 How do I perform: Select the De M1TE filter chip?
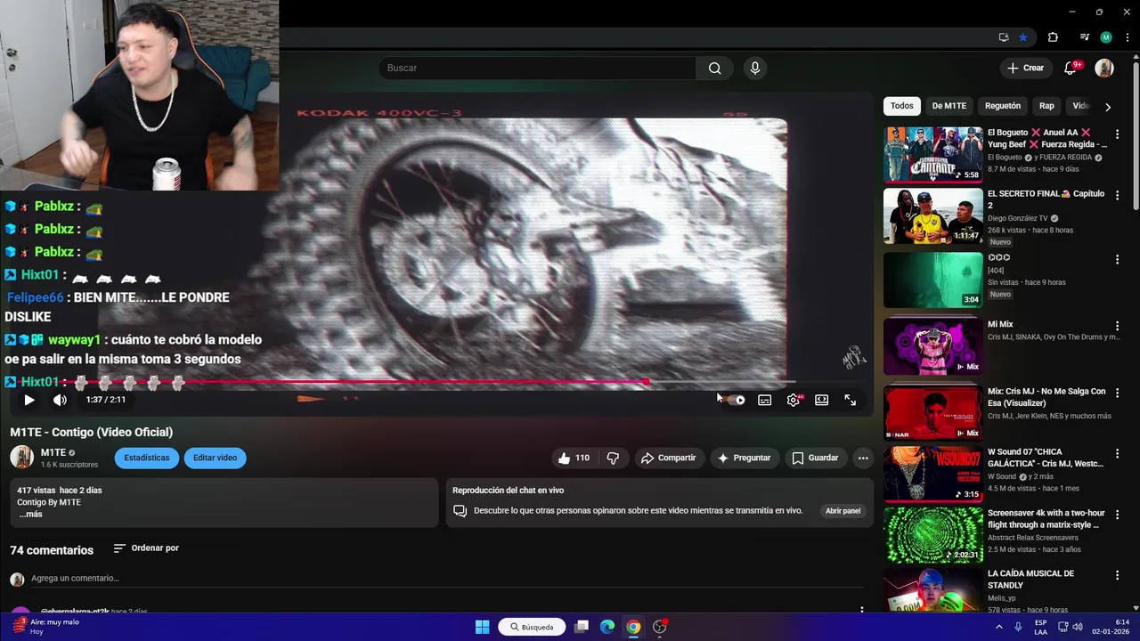click(x=949, y=106)
